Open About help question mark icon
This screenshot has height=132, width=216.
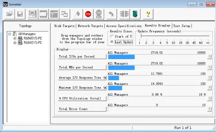148,14
